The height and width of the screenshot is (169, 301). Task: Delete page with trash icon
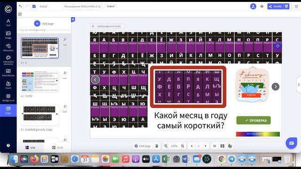tap(157, 146)
